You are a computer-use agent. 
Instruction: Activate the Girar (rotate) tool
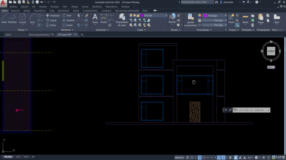[x=67, y=16]
